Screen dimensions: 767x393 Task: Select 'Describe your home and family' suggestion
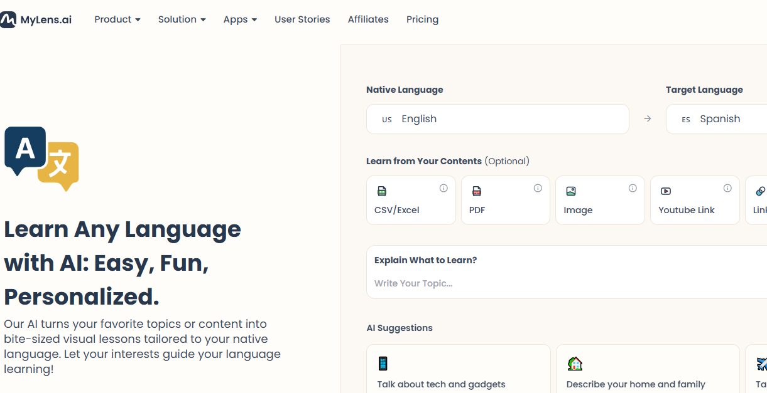pyautogui.click(x=648, y=369)
